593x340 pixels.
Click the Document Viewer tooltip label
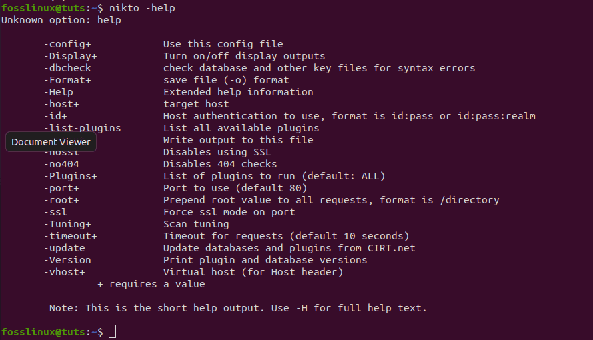[51, 142]
